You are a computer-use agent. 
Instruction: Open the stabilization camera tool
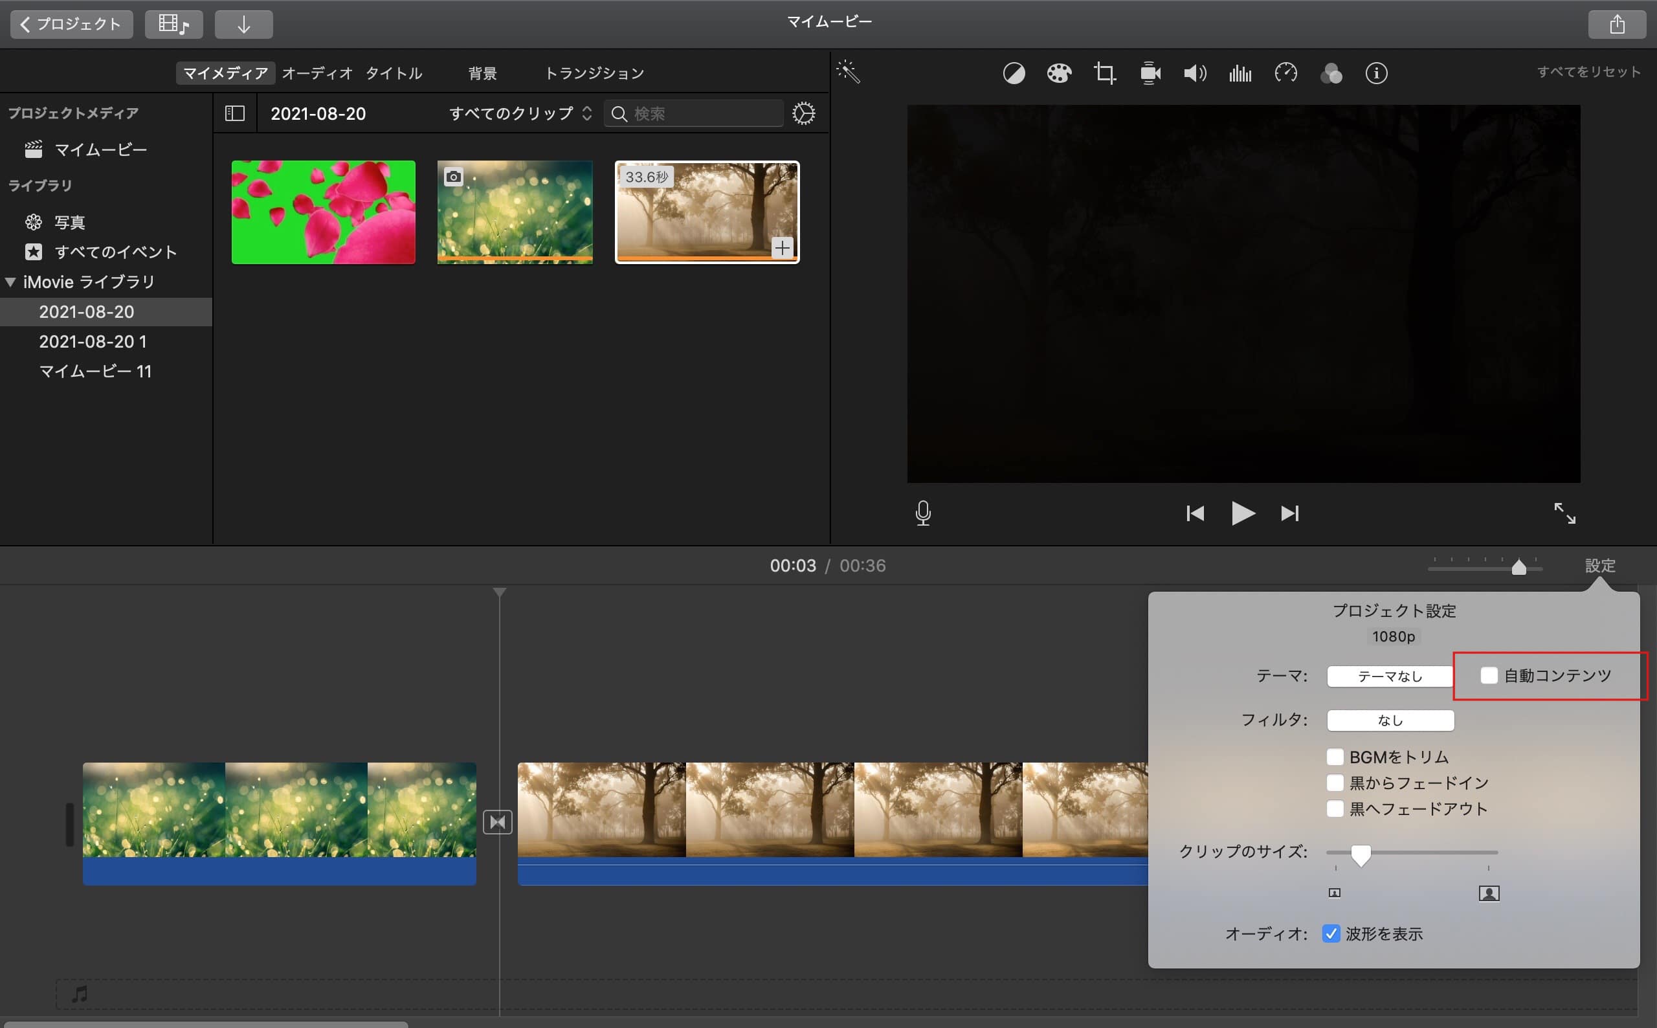(1150, 73)
